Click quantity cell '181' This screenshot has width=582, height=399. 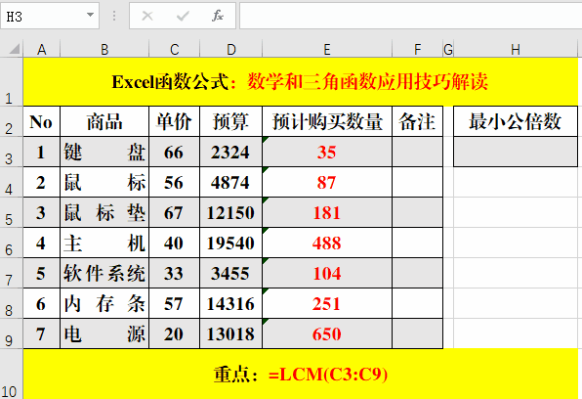click(327, 212)
